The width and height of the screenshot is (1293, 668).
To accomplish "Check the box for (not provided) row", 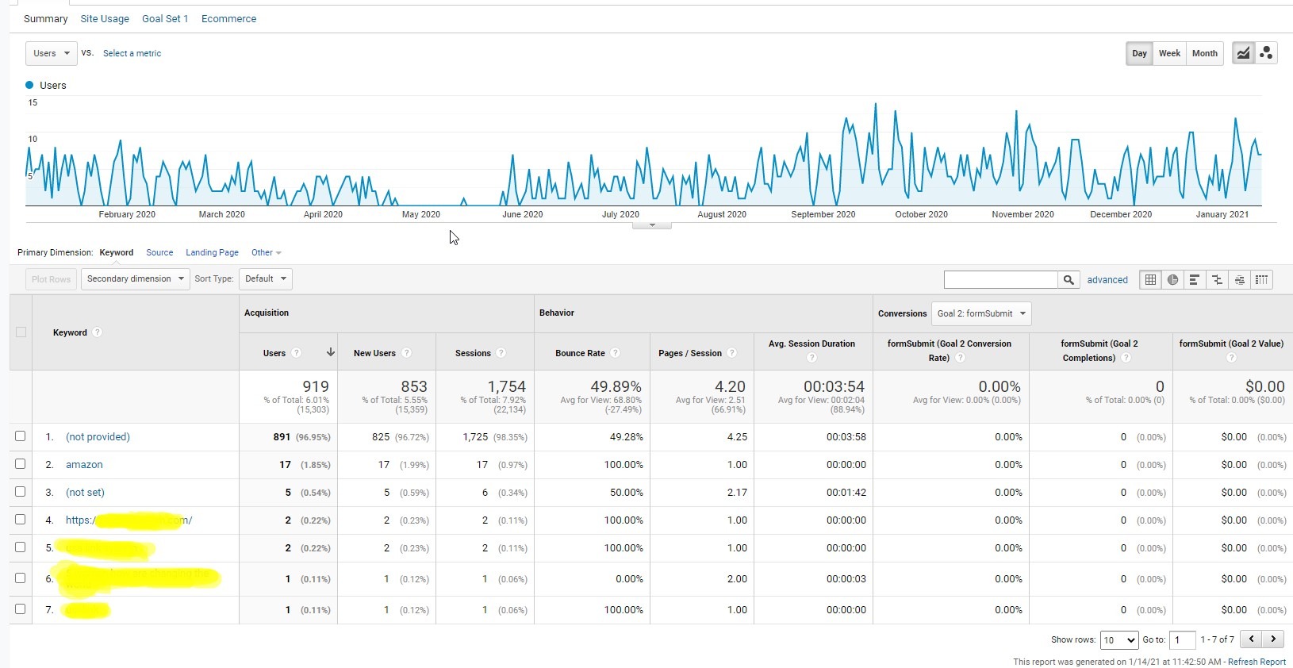I will pyautogui.click(x=21, y=436).
